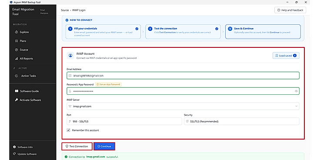
Task: Click the lock icon in the password field
Action: point(70,91)
